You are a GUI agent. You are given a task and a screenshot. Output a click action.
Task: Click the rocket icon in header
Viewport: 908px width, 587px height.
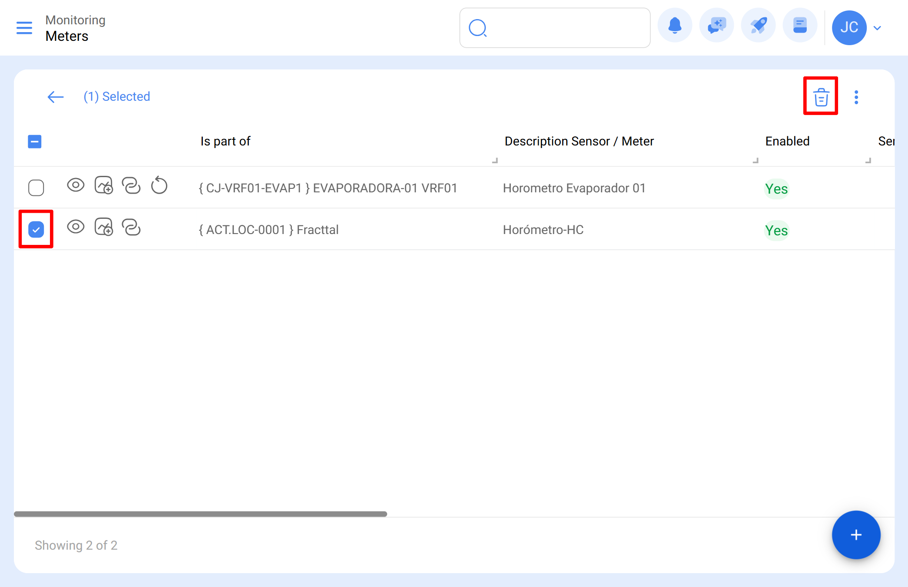click(758, 26)
